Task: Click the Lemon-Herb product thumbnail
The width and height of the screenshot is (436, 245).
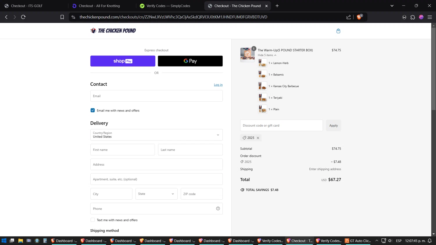Action: point(262,63)
